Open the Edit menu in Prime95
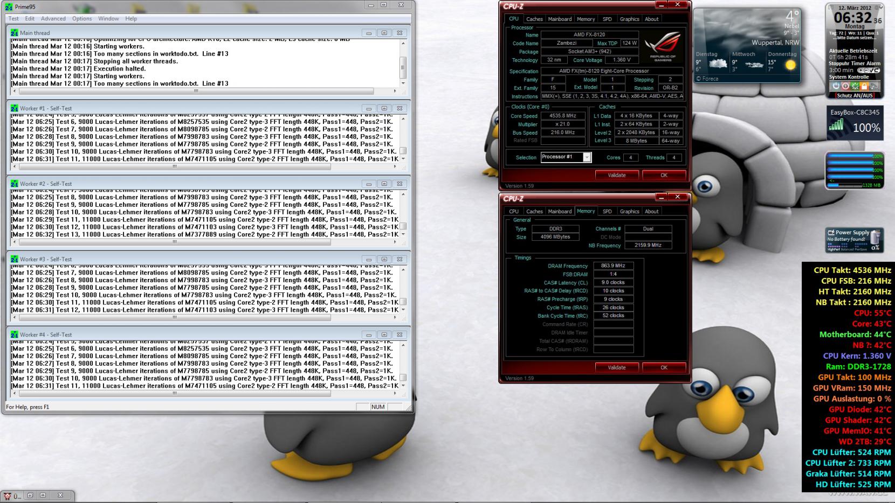This screenshot has height=503, width=895. click(30, 18)
